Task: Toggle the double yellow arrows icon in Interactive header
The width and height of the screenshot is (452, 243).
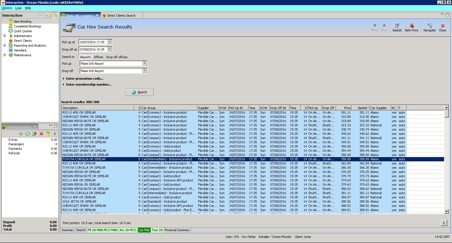Action: click(x=56, y=16)
